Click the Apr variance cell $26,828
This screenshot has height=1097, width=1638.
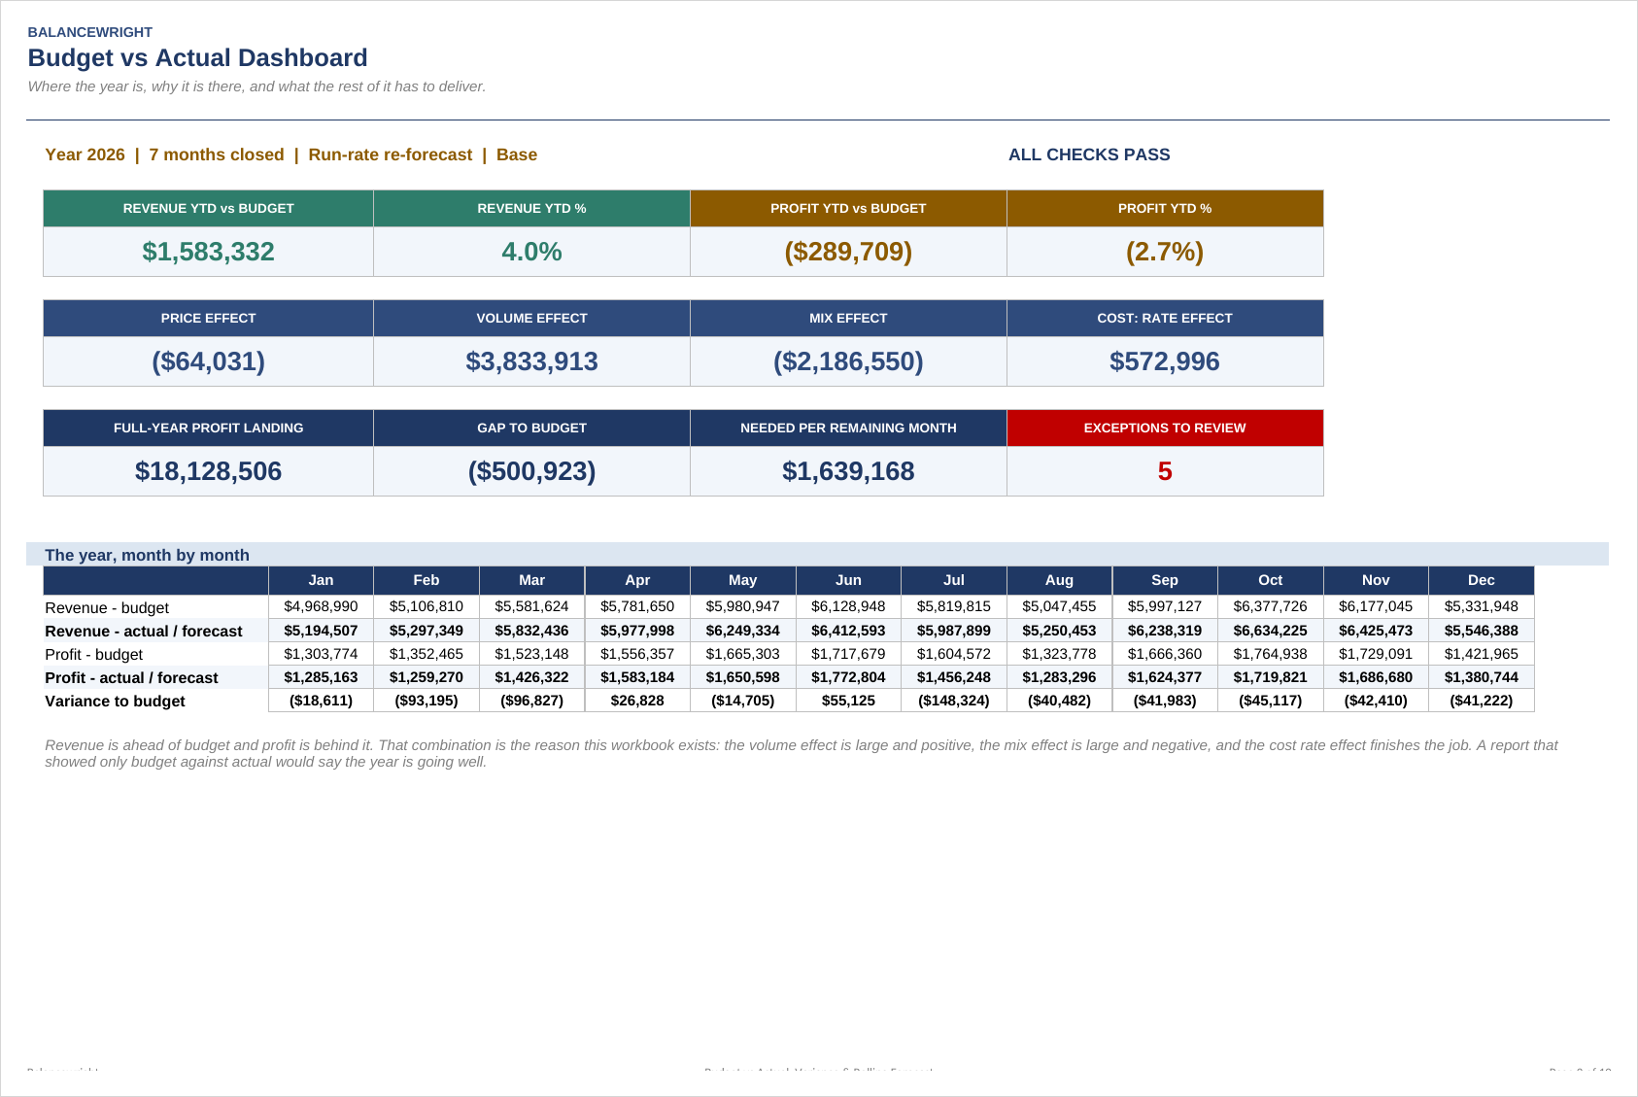click(637, 701)
